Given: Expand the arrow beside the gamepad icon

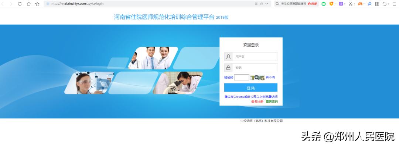Looking at the screenshot, I should (364, 4).
